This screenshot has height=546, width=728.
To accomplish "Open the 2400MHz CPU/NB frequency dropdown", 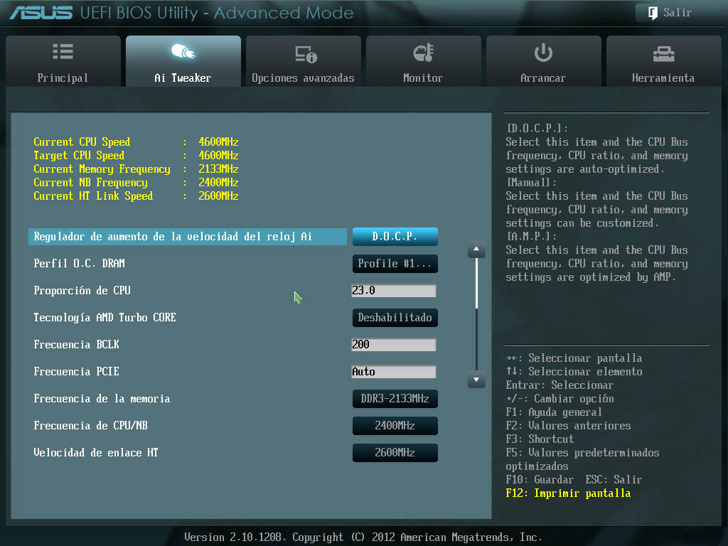I will [395, 426].
